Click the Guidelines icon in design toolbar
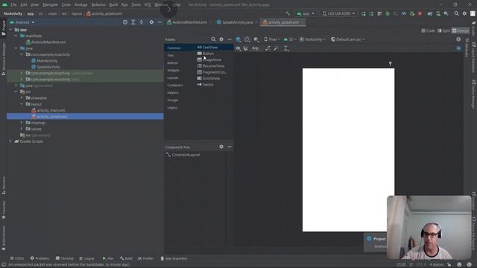 (x=286, y=48)
